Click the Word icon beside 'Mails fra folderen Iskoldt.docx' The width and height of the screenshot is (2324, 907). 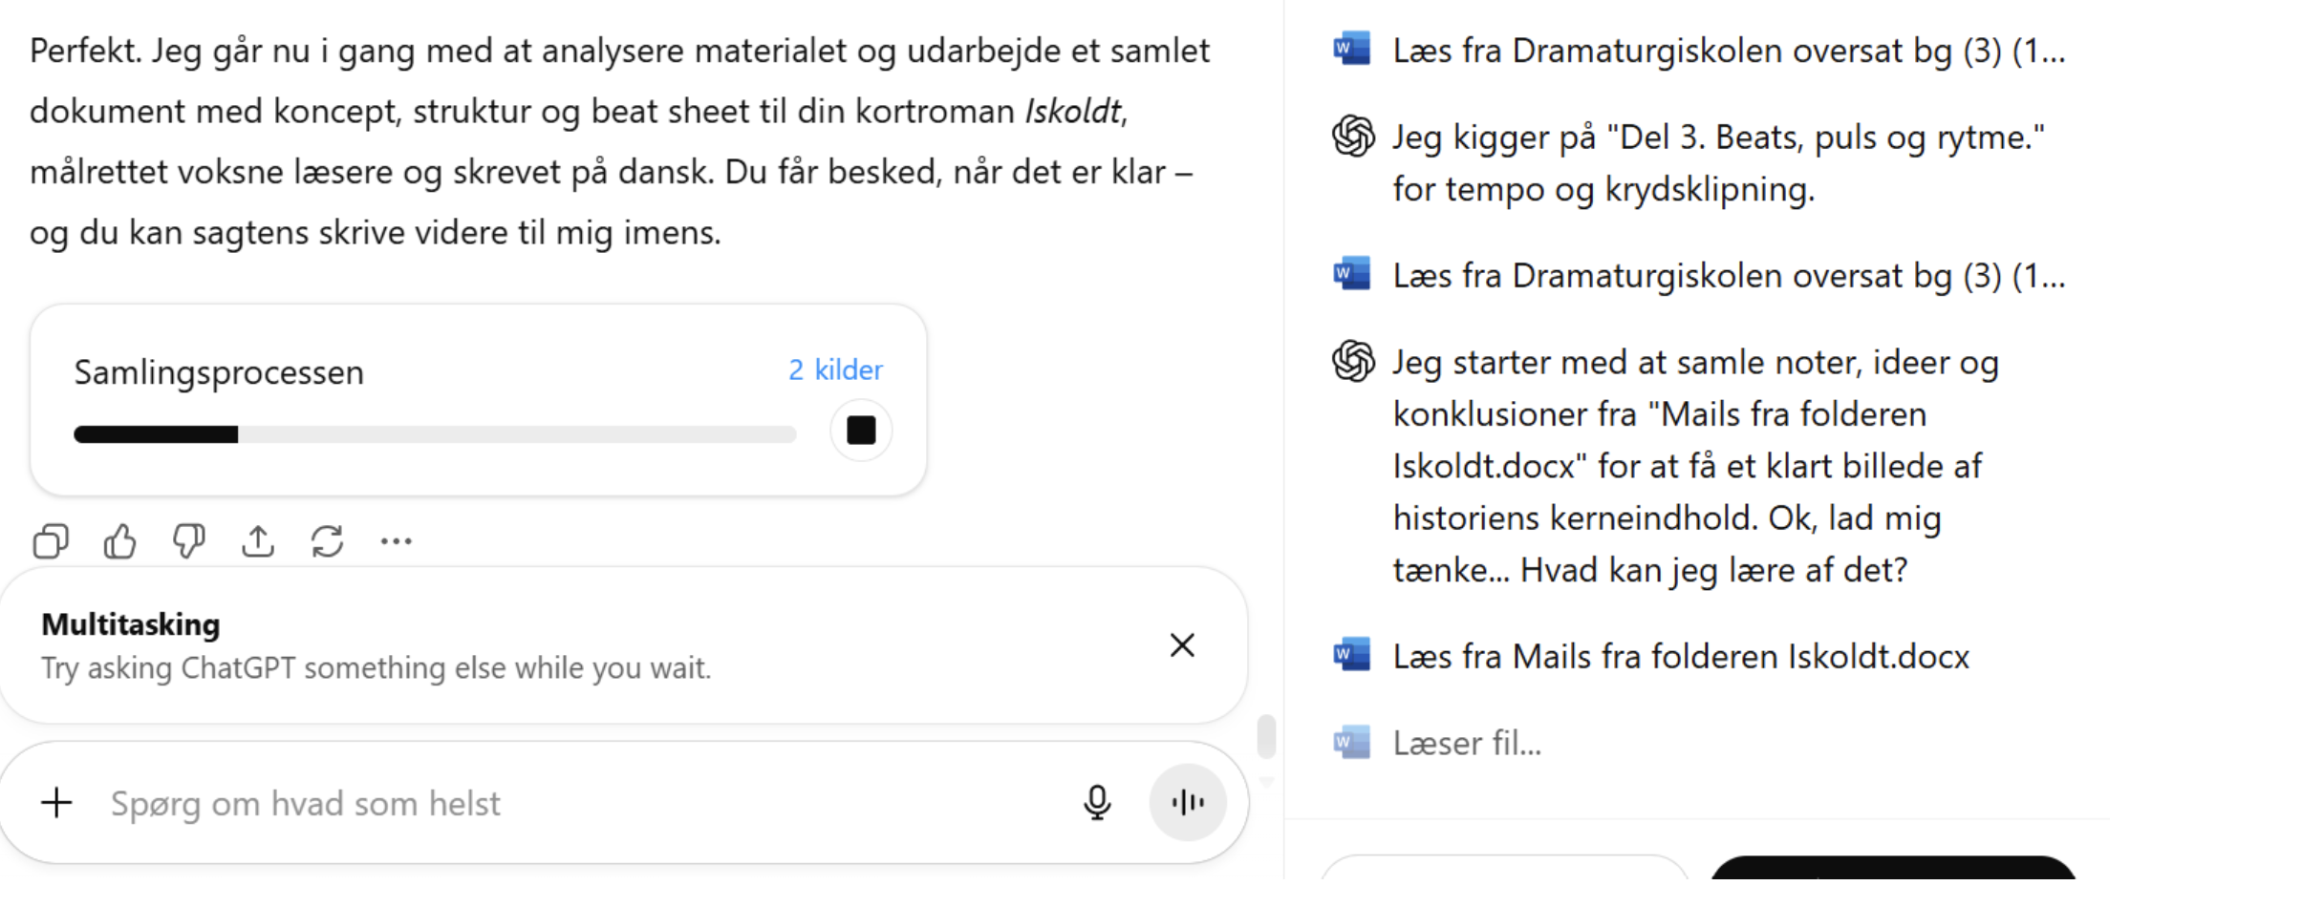tap(1349, 656)
